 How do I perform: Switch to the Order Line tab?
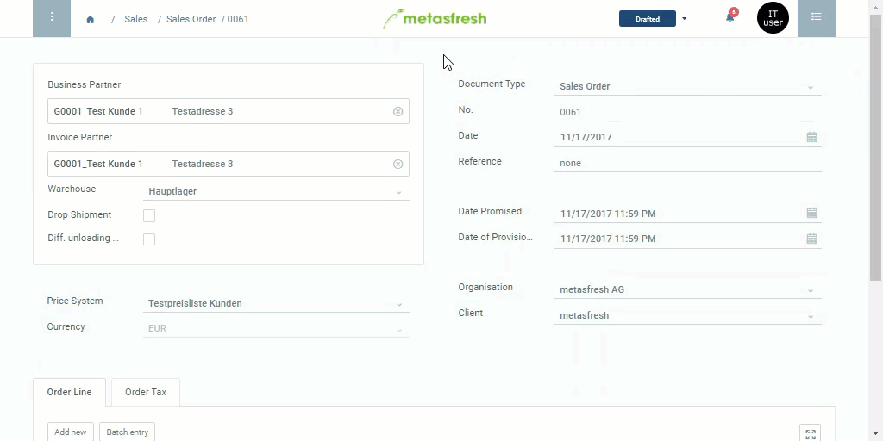[x=69, y=392]
